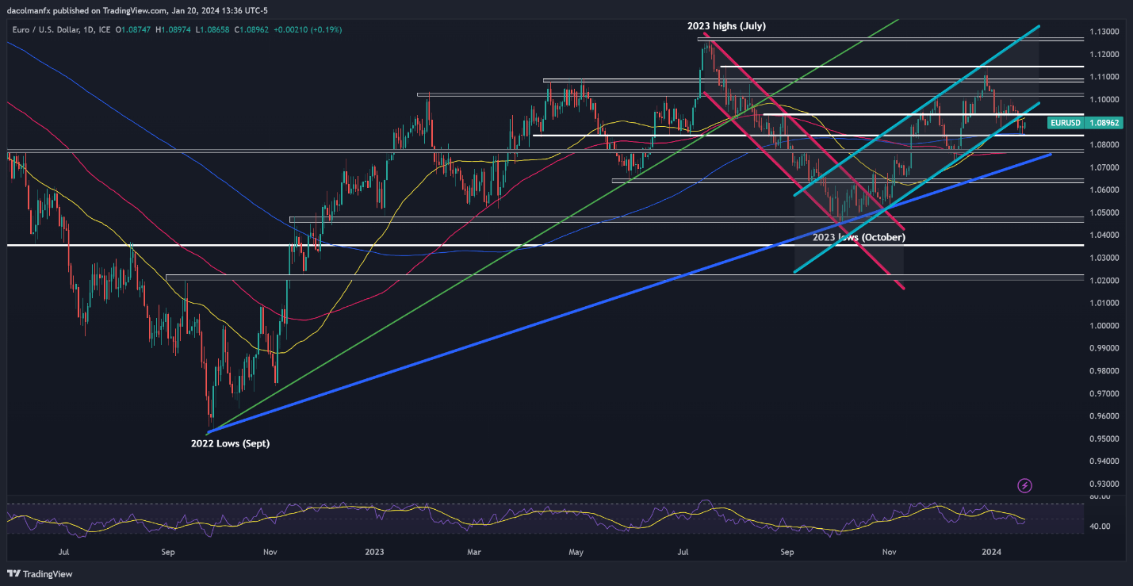Click the TradingView logo in the corner
The height and width of the screenshot is (586, 1133).
point(38,574)
